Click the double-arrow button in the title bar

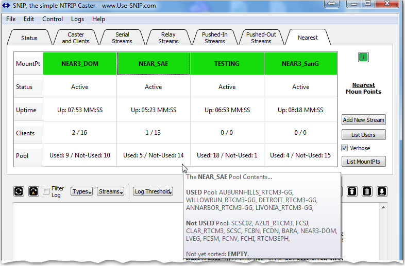(333, 3)
